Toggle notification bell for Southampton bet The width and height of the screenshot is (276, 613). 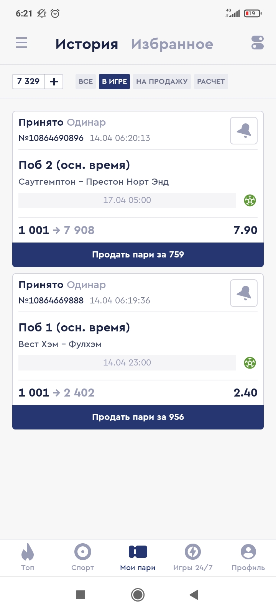[x=244, y=131]
